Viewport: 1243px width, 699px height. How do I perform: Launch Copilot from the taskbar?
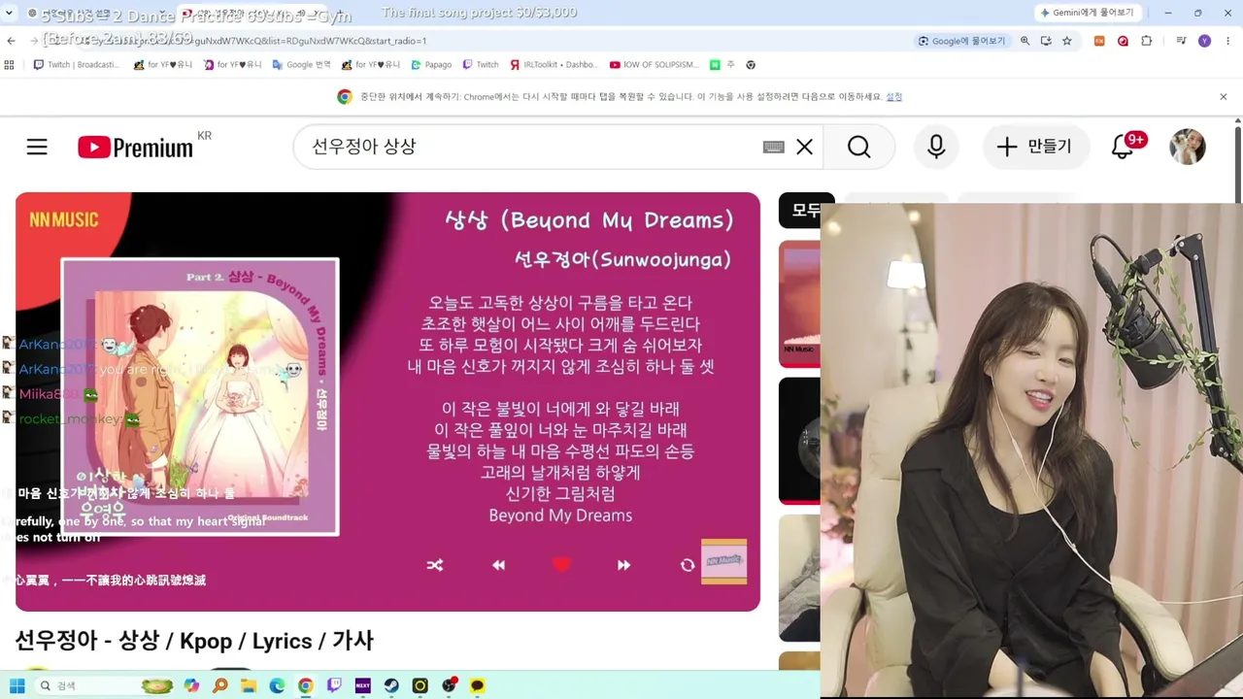coord(192,685)
